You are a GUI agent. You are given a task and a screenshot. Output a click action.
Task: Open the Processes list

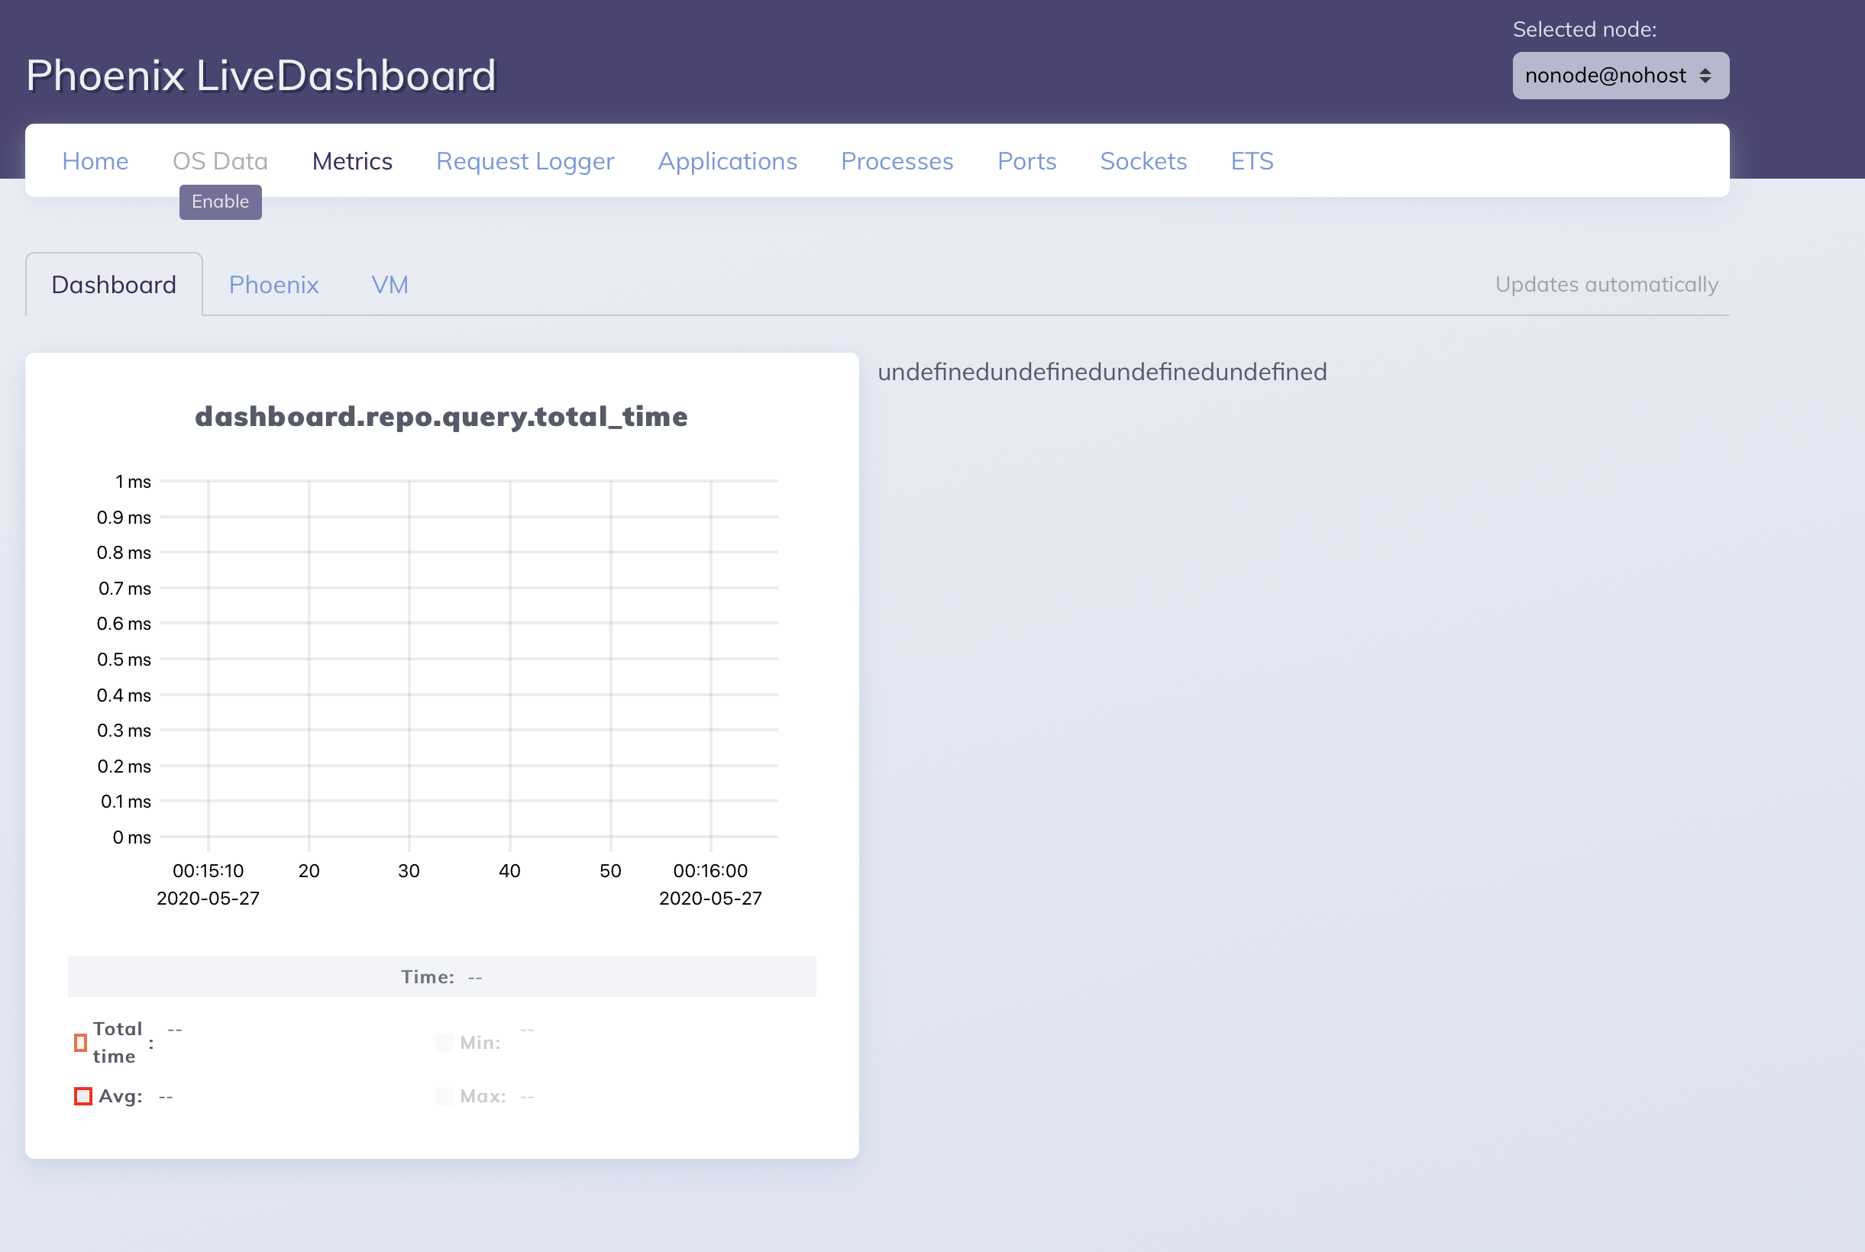897,160
